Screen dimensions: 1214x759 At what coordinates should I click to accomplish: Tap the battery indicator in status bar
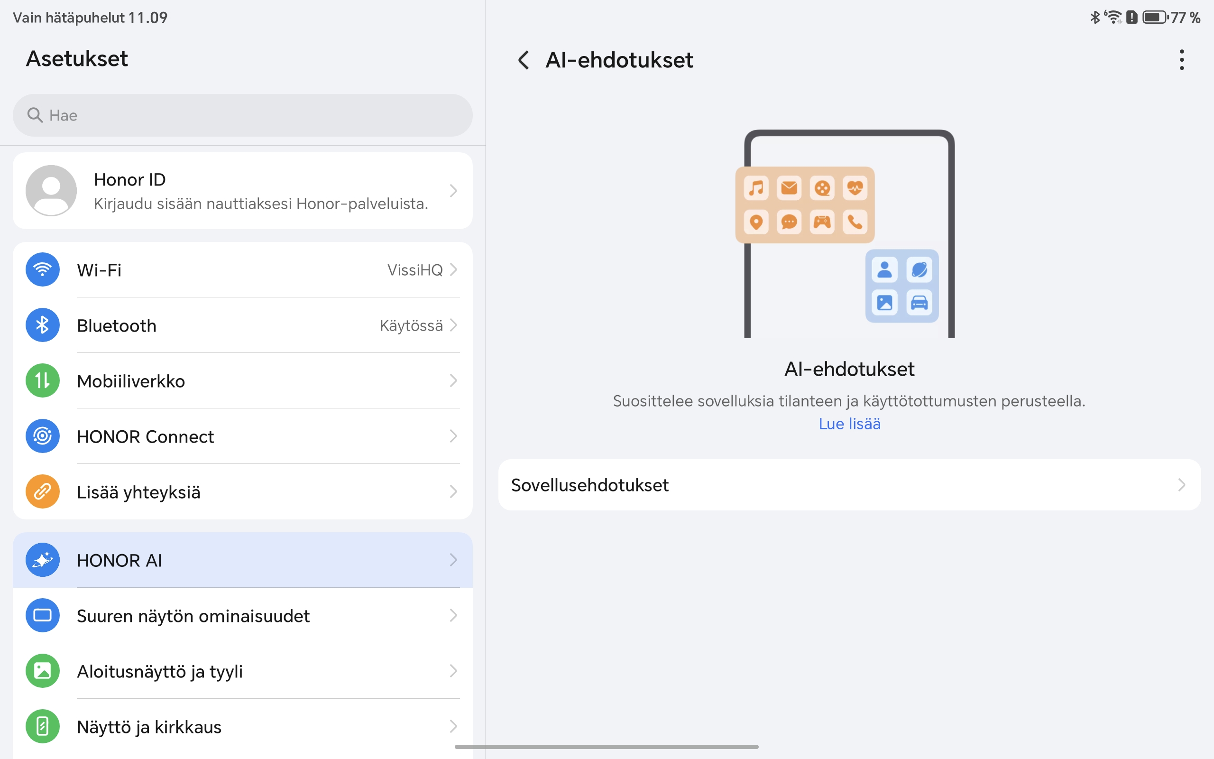(x=1155, y=18)
